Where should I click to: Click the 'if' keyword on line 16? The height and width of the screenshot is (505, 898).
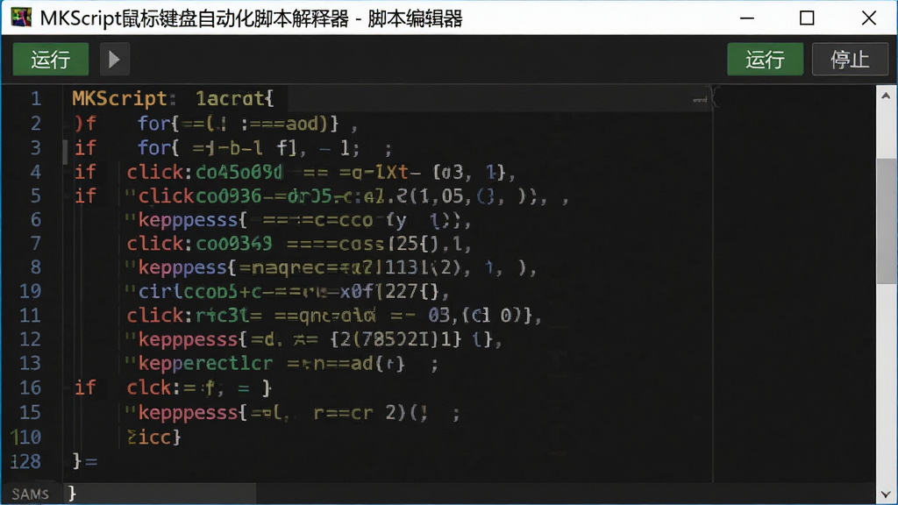point(85,388)
